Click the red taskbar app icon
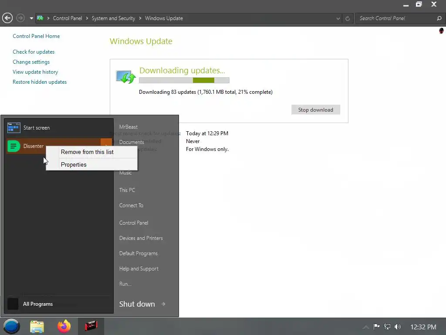This screenshot has width=446, height=335. (x=91, y=326)
